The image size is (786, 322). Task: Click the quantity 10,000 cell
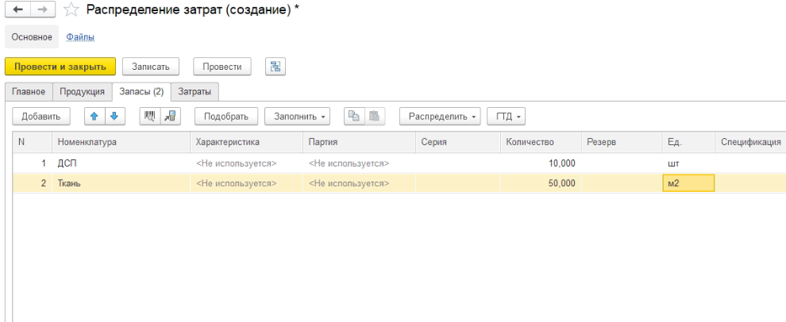click(x=541, y=163)
